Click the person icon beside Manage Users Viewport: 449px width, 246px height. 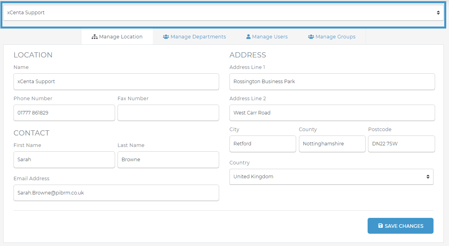[x=248, y=37]
